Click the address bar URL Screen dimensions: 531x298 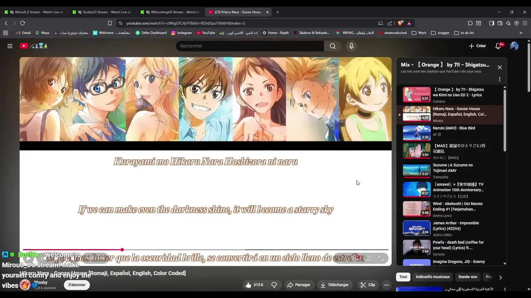click(x=185, y=23)
